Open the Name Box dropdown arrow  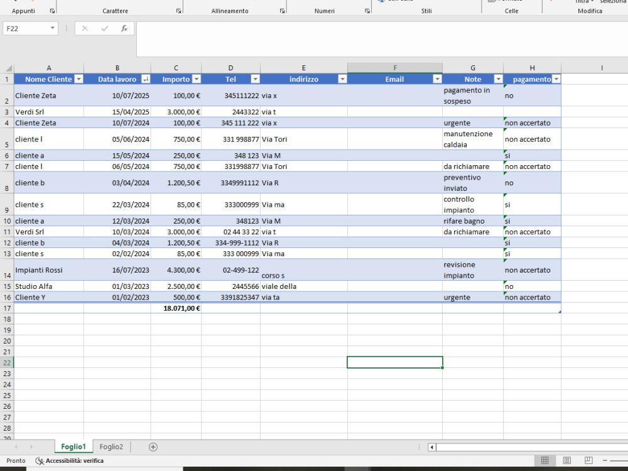point(51,28)
